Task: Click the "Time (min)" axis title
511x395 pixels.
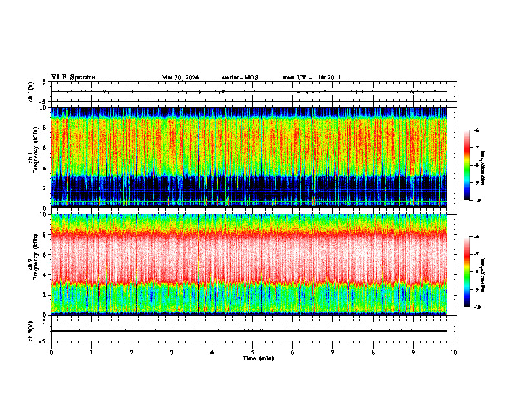Action: point(258,358)
